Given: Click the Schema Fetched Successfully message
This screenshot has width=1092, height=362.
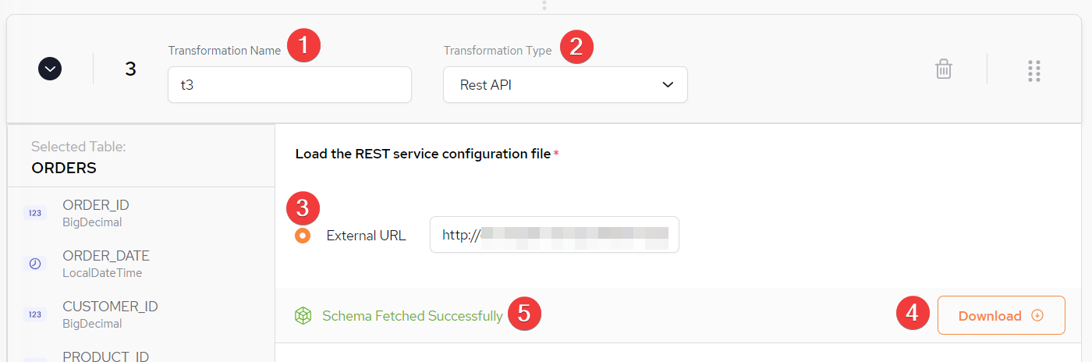Looking at the screenshot, I should (413, 316).
